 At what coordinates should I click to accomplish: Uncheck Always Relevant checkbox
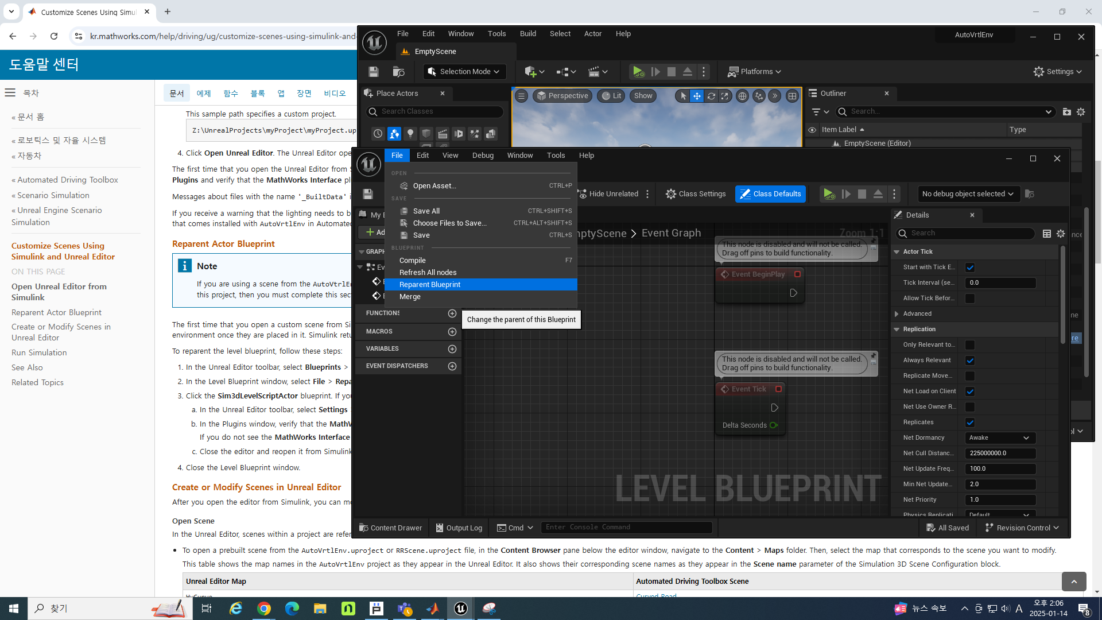[x=970, y=361]
